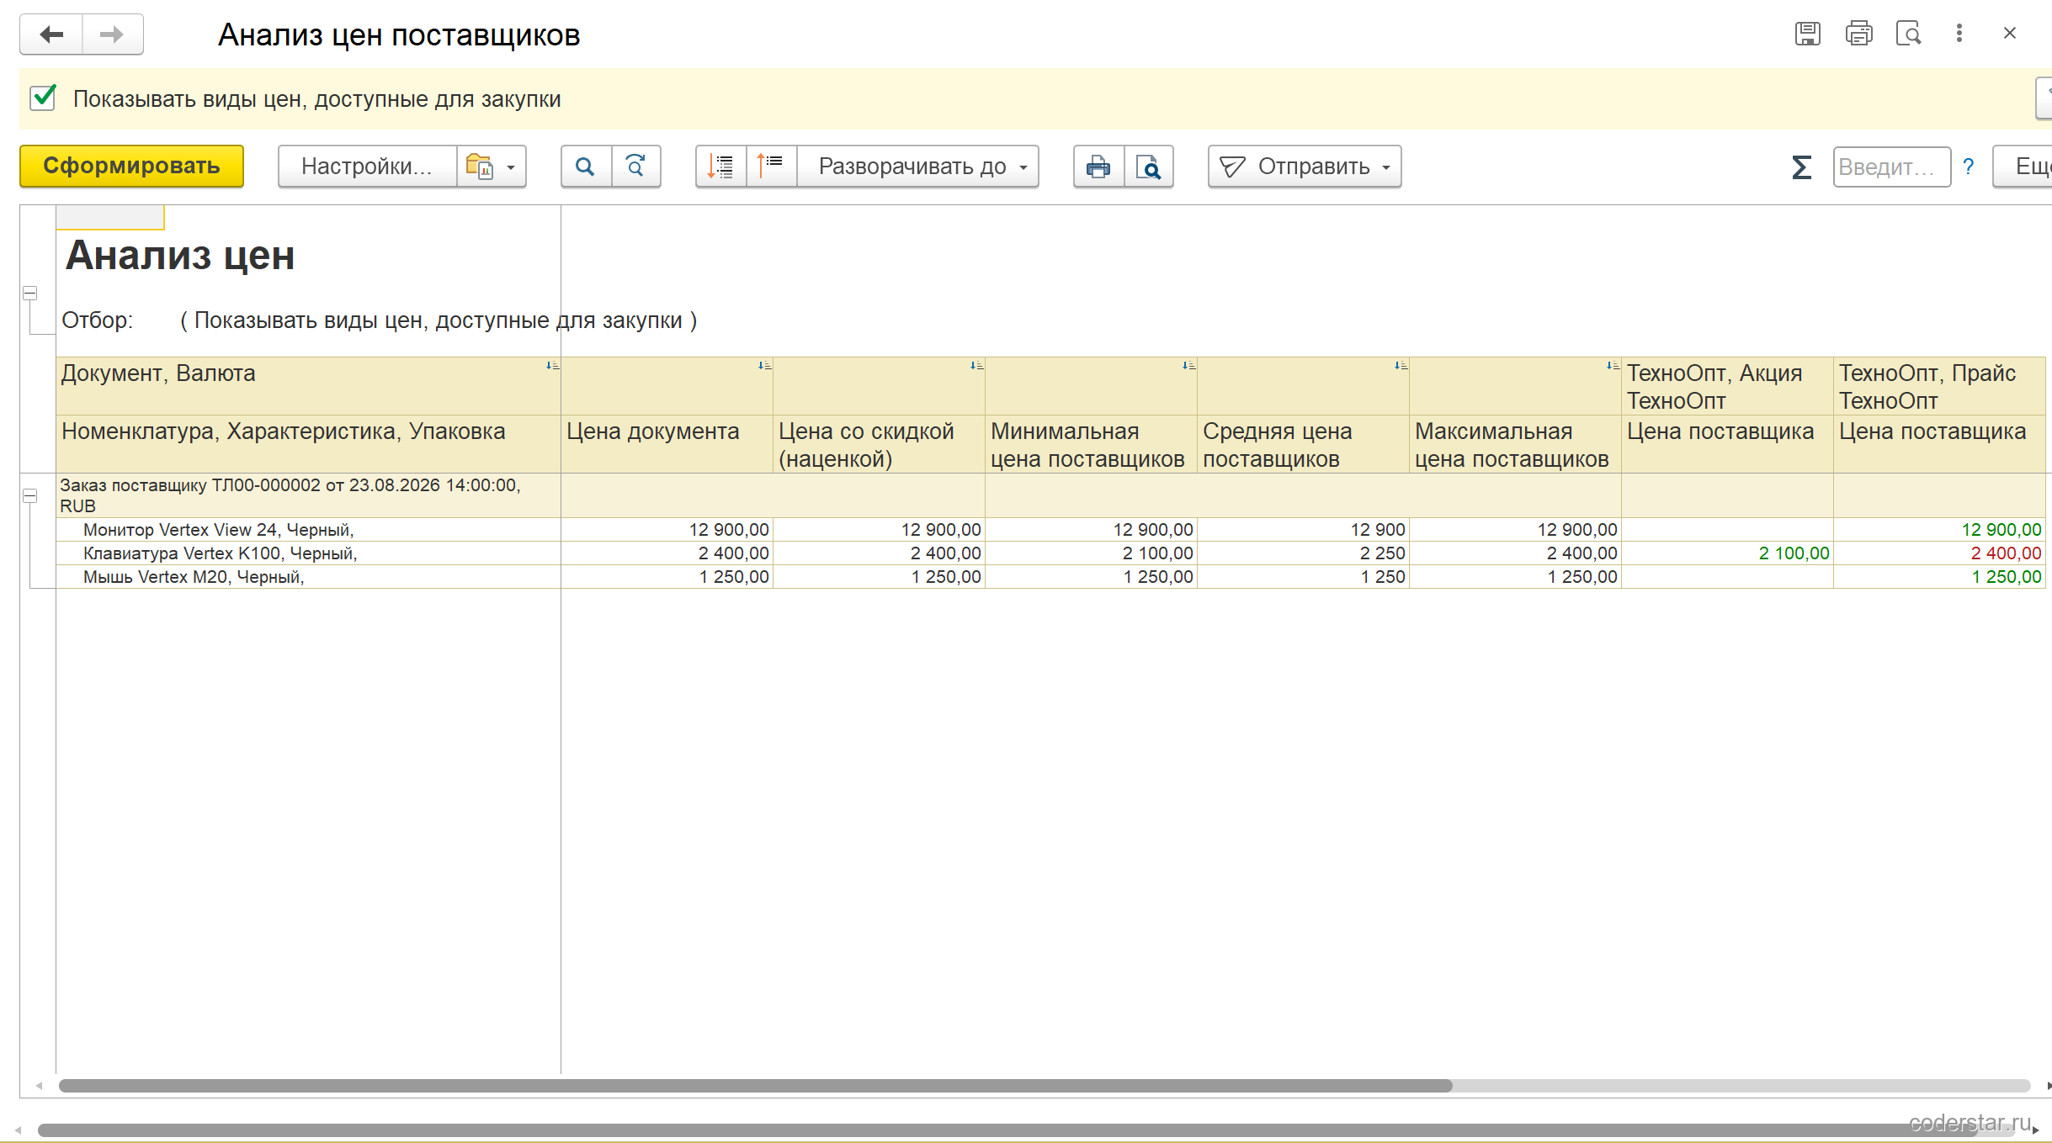The width and height of the screenshot is (2052, 1143).
Task: Open the 'Настройки...' button
Action: click(x=367, y=167)
